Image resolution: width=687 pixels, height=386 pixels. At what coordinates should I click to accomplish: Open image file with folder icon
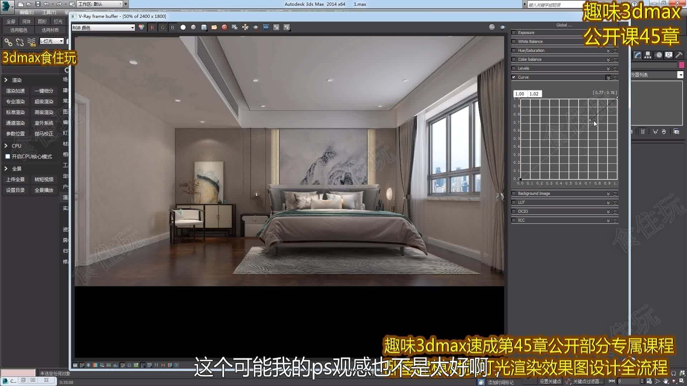coord(214,27)
